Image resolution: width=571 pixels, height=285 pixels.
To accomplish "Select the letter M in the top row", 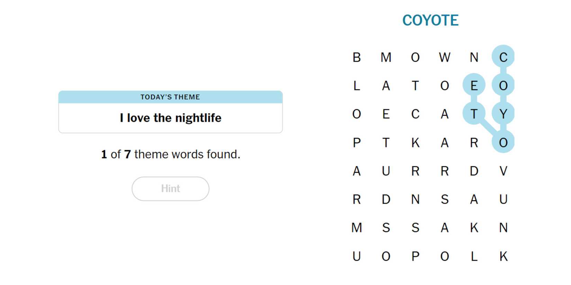I will (x=386, y=57).
